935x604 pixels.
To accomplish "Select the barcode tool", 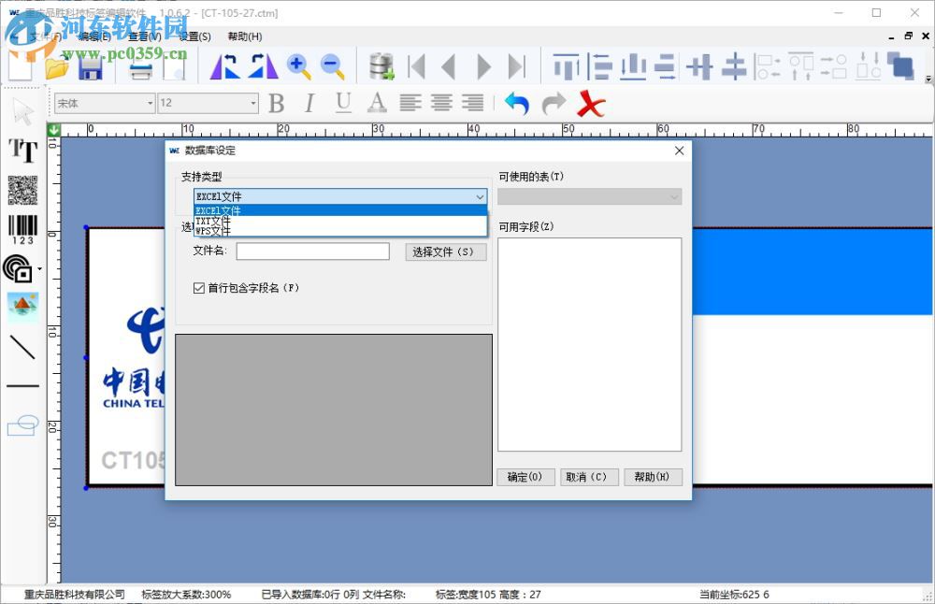I will click(x=22, y=227).
